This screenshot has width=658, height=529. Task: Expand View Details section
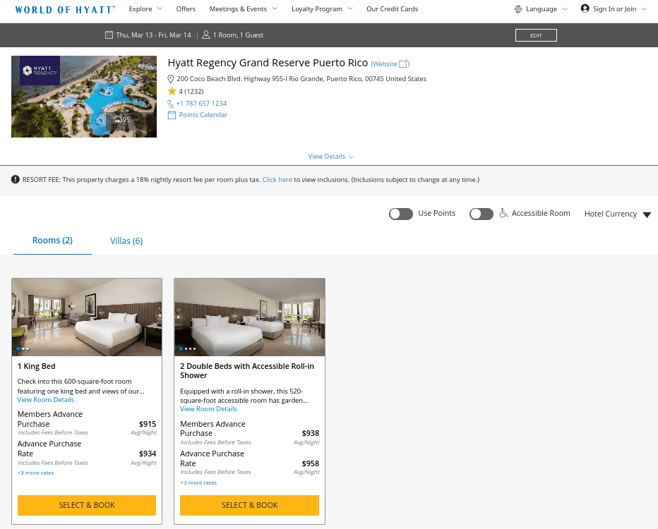pos(330,157)
